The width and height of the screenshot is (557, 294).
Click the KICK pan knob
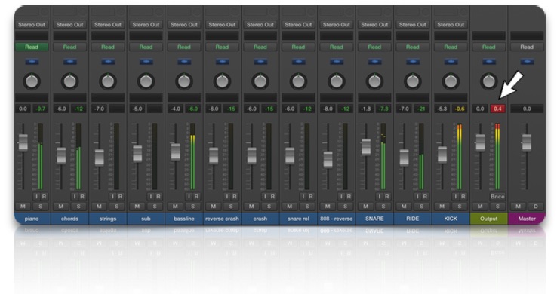tap(451, 81)
